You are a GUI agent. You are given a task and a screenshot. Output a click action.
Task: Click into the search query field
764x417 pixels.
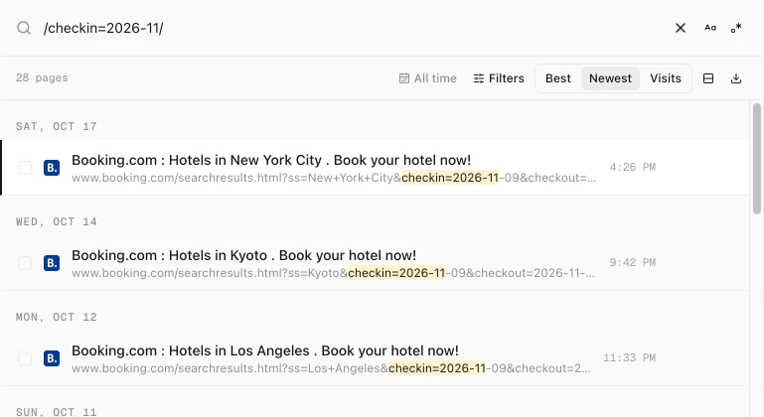tap(354, 28)
